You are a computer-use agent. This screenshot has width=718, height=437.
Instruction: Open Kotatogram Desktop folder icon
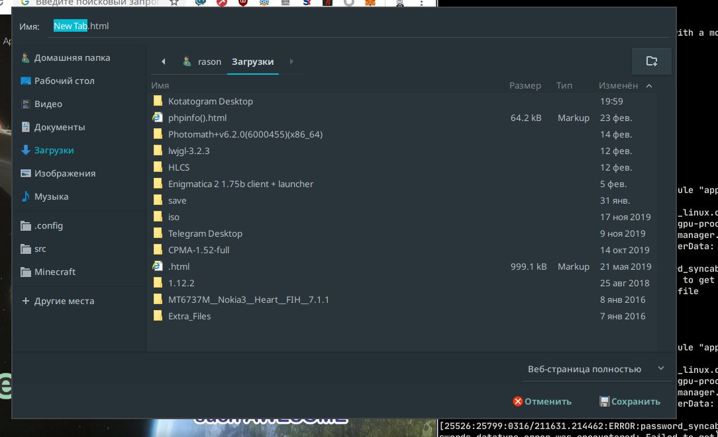(x=158, y=101)
